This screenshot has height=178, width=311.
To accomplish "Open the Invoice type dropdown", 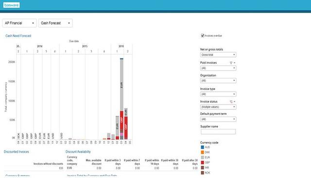I will (x=218, y=94).
